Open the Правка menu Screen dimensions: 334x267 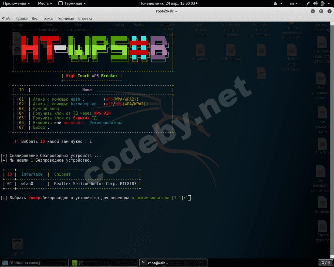point(22,19)
